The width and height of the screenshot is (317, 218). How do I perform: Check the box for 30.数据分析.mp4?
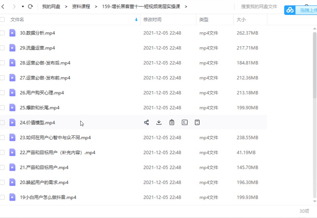[x=2, y=33]
